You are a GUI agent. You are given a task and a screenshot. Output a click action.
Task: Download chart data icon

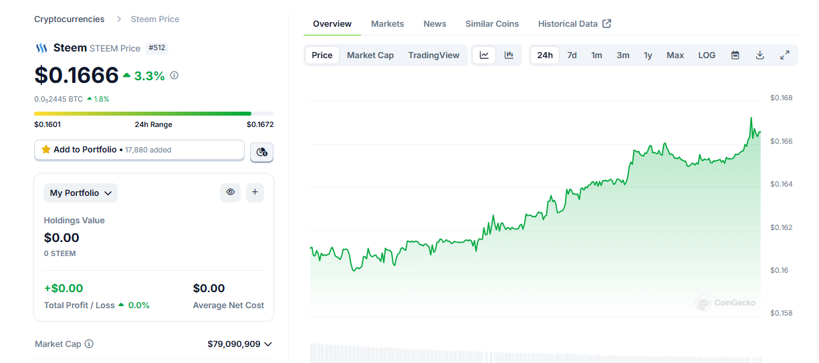click(759, 55)
